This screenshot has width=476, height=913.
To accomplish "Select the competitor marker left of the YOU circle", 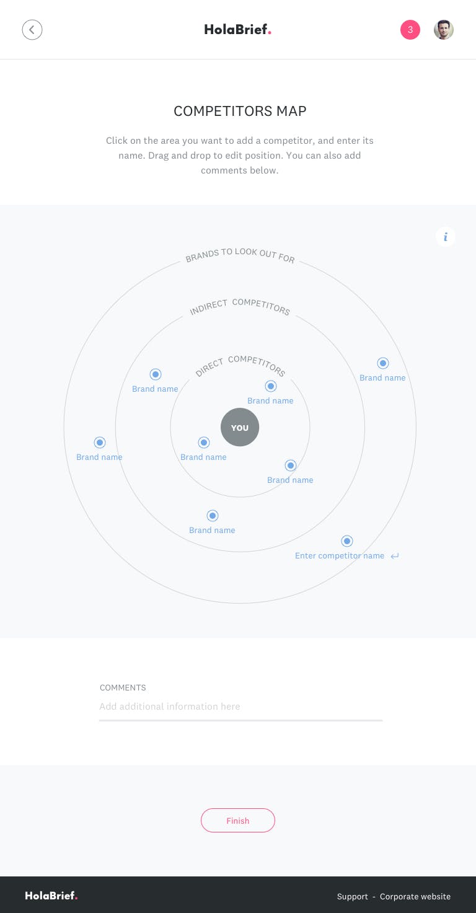I will tap(204, 443).
